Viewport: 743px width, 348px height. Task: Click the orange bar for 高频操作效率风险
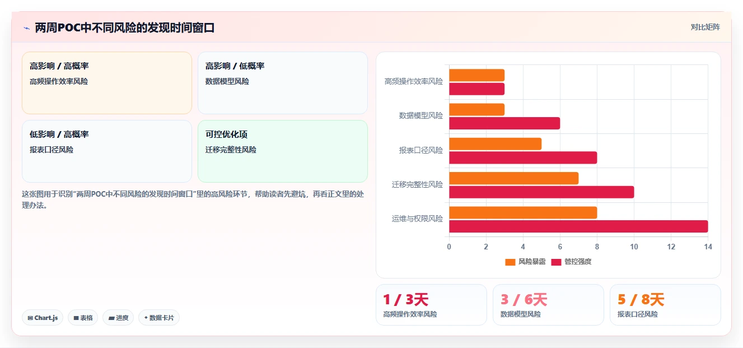click(x=476, y=75)
